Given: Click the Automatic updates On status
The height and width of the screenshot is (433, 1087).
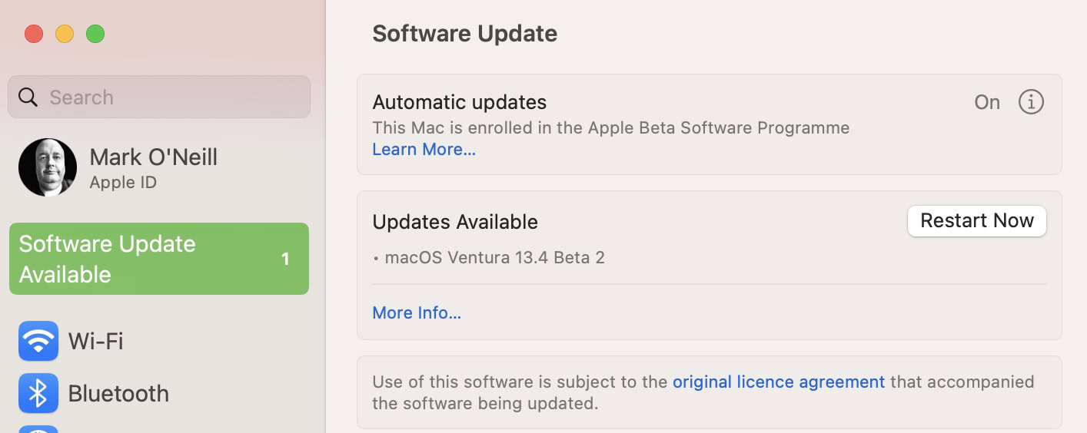Looking at the screenshot, I should click(987, 102).
